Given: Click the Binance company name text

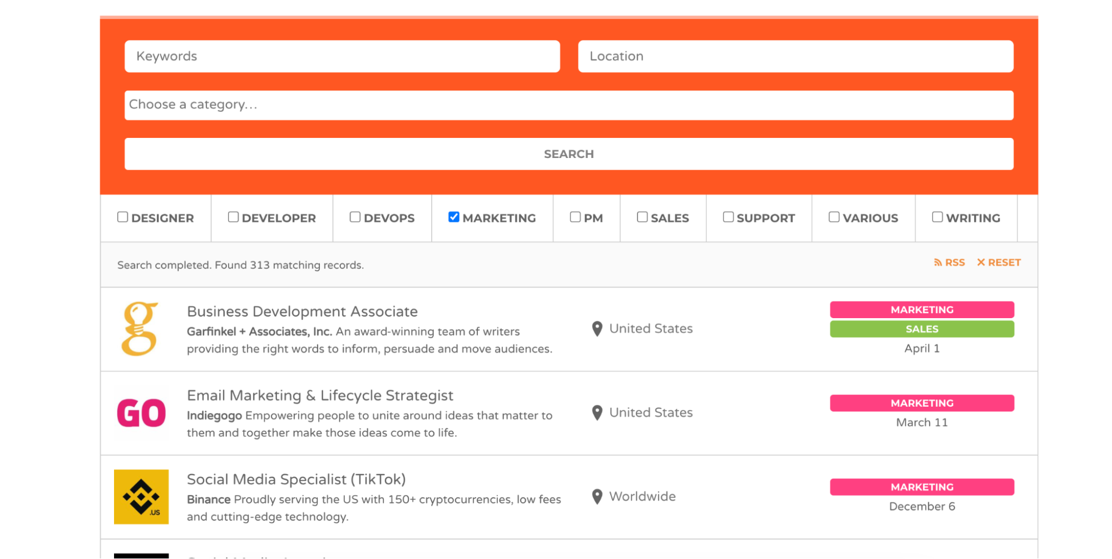Looking at the screenshot, I should 209,499.
